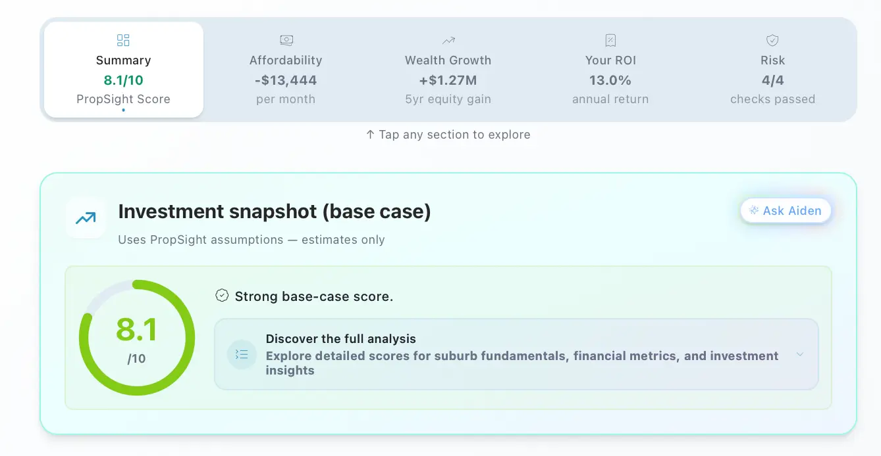The image size is (881, 456).
Task: Switch to the Wealth Growth tab
Action: [448, 70]
